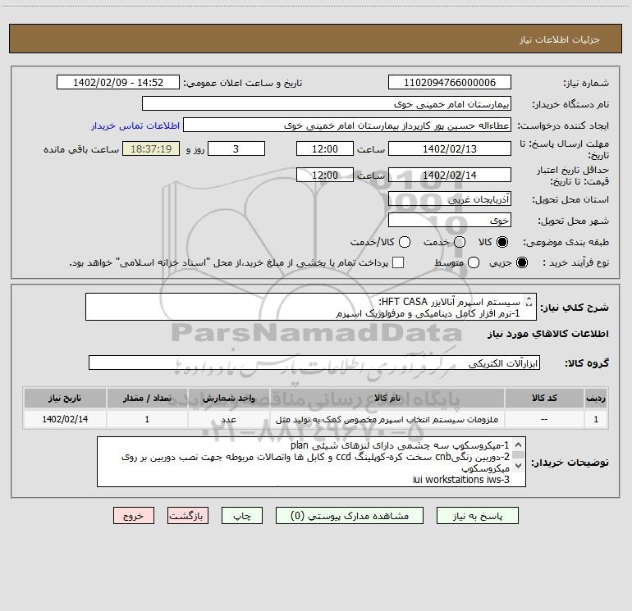Select the خدمت radio button
Screen dimensions: 632x611
coord(460,242)
